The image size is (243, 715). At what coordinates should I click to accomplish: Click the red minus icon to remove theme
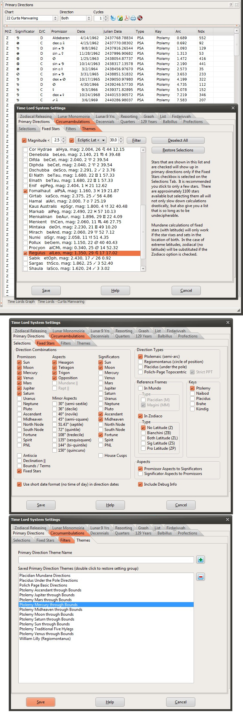[200, 577]
